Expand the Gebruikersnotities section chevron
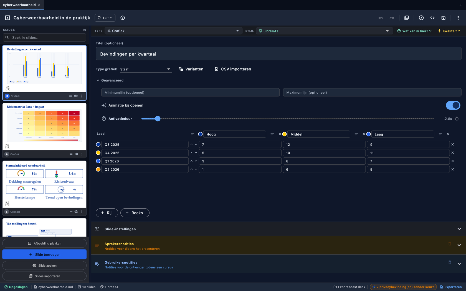This screenshot has height=291, width=466. pos(459,264)
